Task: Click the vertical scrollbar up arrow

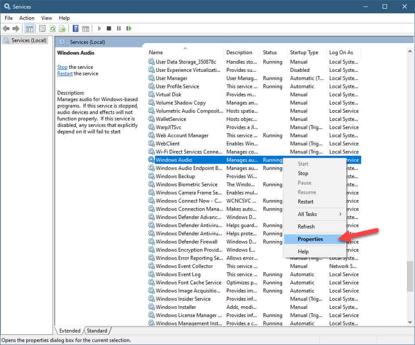Action: tap(410, 51)
